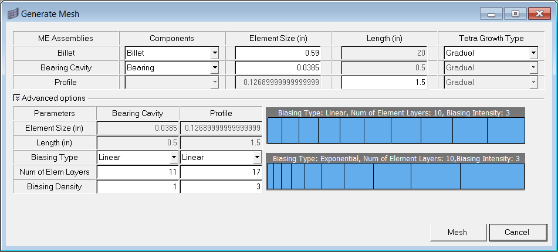Click the Generate Mesh window title icon
The width and height of the screenshot is (558, 252).
tap(12, 13)
